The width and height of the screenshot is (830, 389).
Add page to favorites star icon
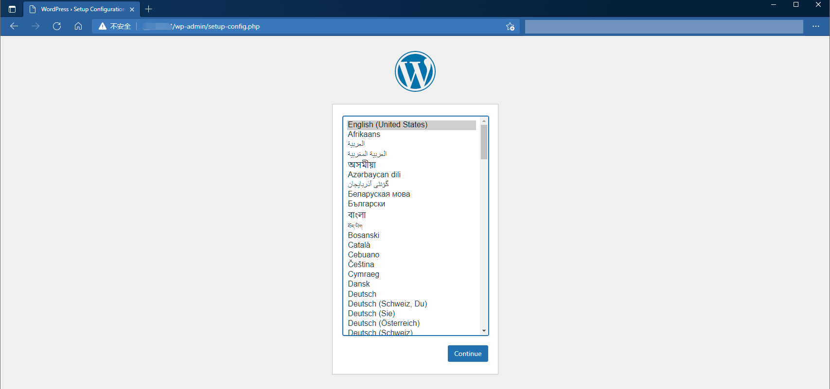510,26
